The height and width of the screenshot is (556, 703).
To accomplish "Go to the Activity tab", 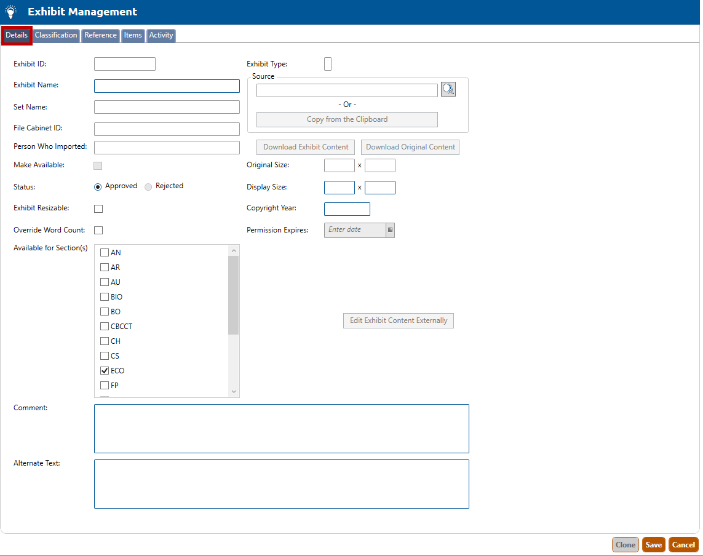I will pyautogui.click(x=161, y=36).
